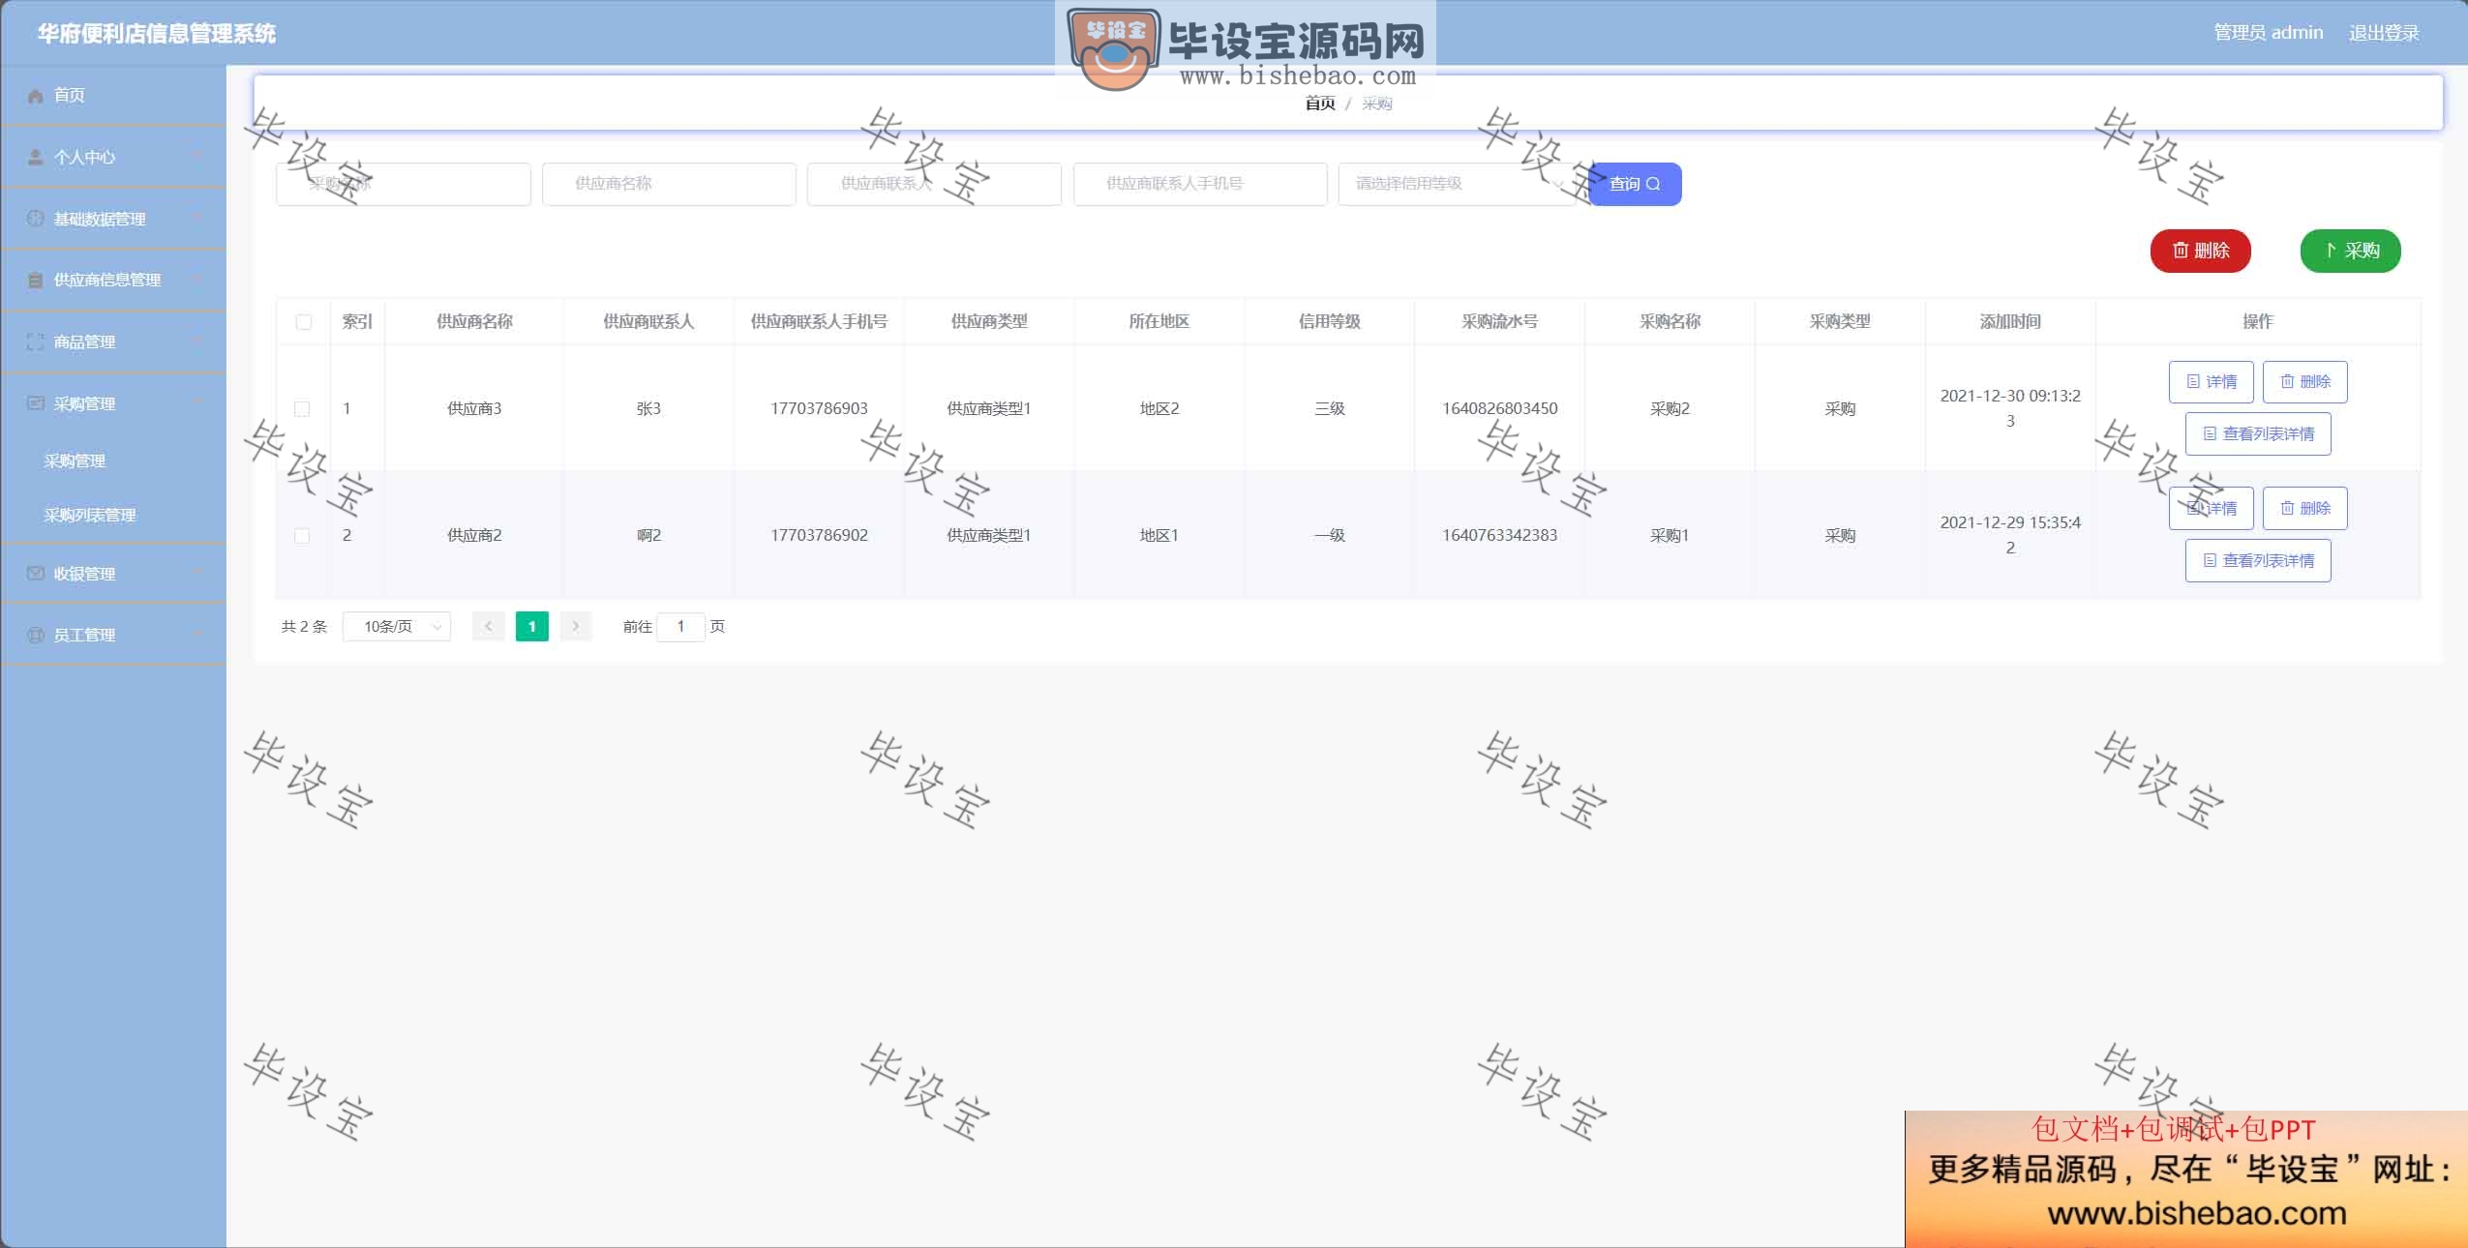This screenshot has height=1248, width=2468.
Task: Click the icon beside 员工管理
Action: pyautogui.click(x=36, y=636)
